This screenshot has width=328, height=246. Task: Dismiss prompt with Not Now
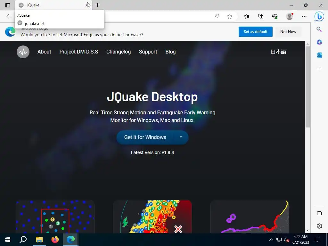[x=288, y=32]
